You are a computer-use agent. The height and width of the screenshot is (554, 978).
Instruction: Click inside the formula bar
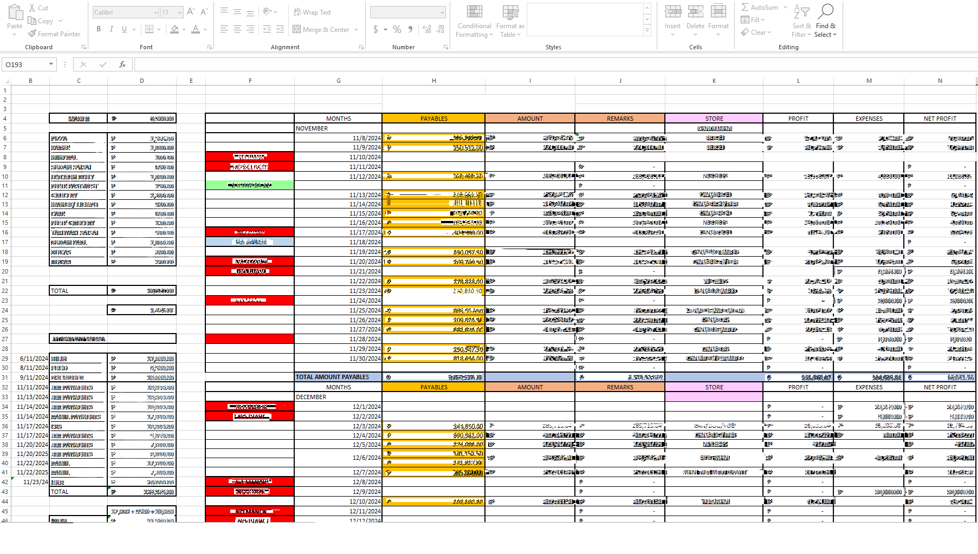[555, 64]
